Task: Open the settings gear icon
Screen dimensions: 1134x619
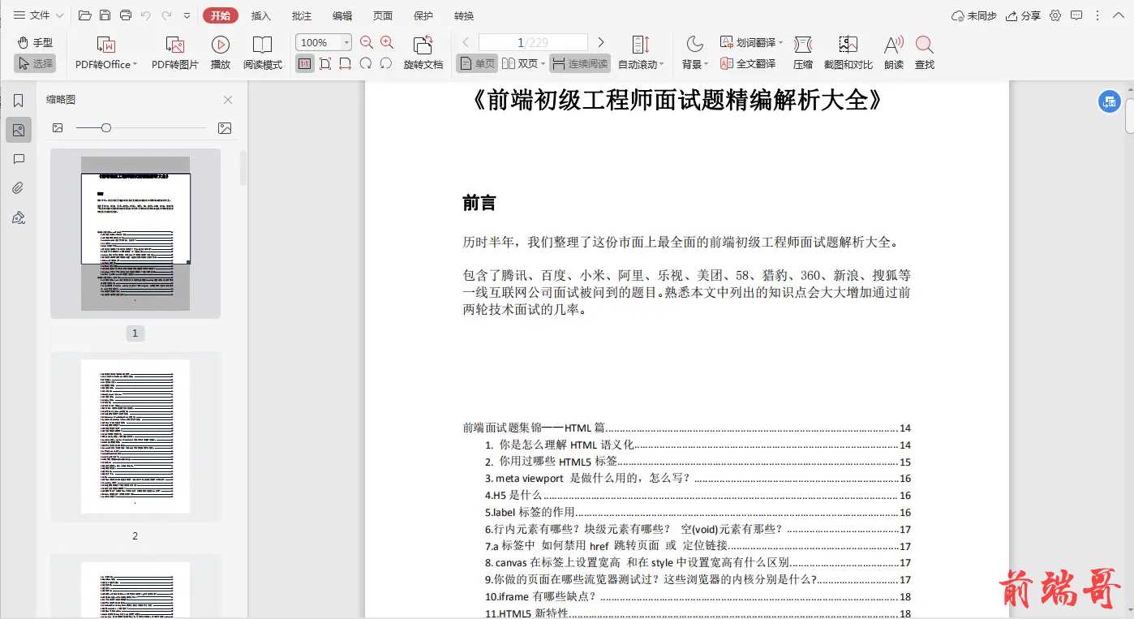Action: [1055, 15]
